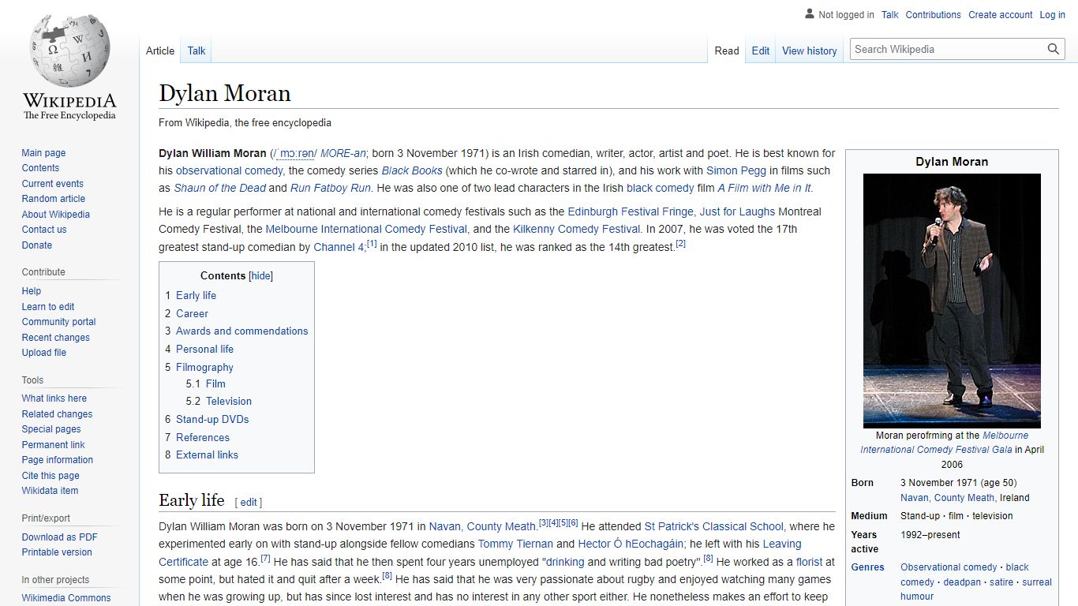1078x606 pixels.
Task: Open Help in Contribute section
Action: tap(32, 291)
